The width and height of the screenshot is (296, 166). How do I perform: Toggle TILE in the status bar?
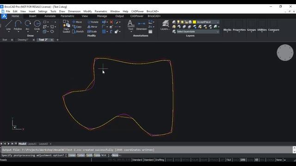pos(228,160)
